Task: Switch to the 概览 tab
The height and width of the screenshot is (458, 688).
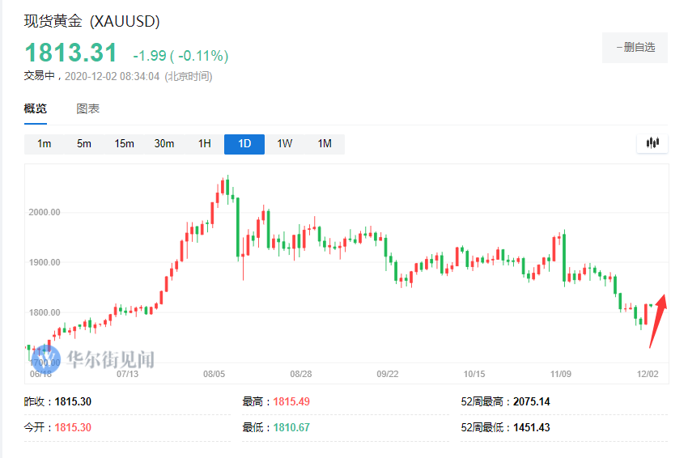Action: pyautogui.click(x=36, y=108)
